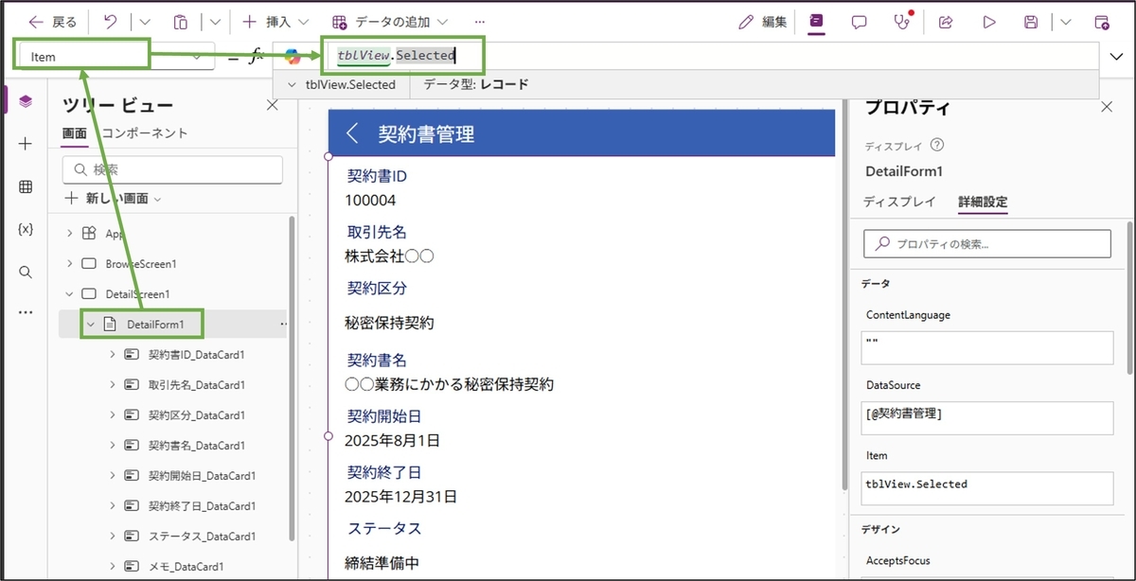
Task: Collapse the tblView.Selected result chevron
Action: tap(290, 85)
